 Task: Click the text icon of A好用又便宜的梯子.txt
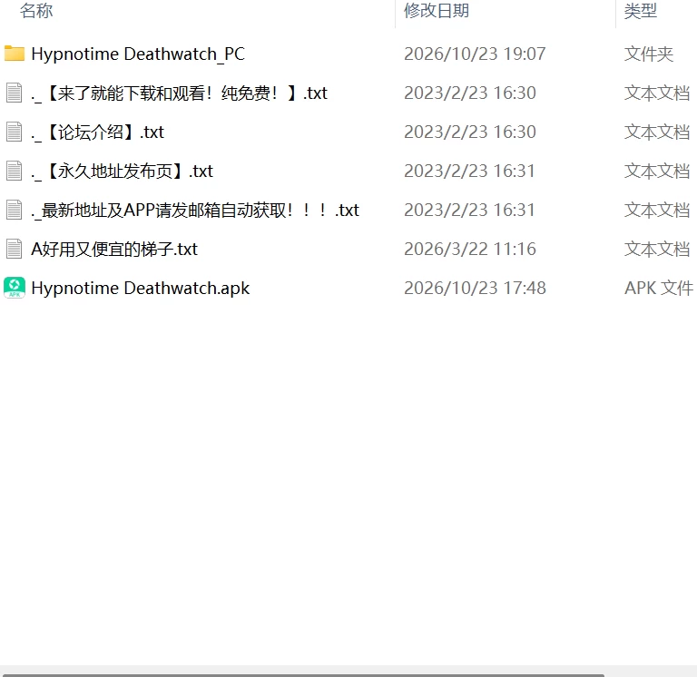click(15, 249)
